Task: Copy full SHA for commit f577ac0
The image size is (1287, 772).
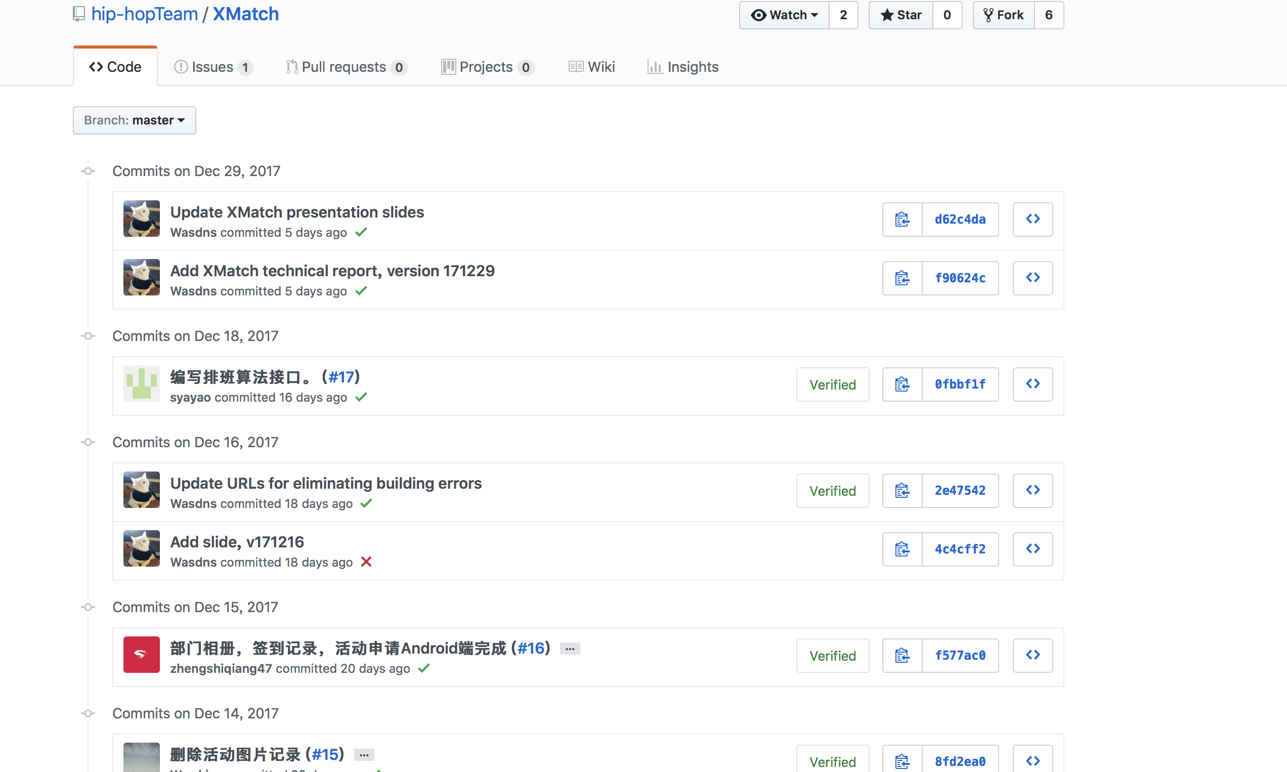Action: (902, 656)
